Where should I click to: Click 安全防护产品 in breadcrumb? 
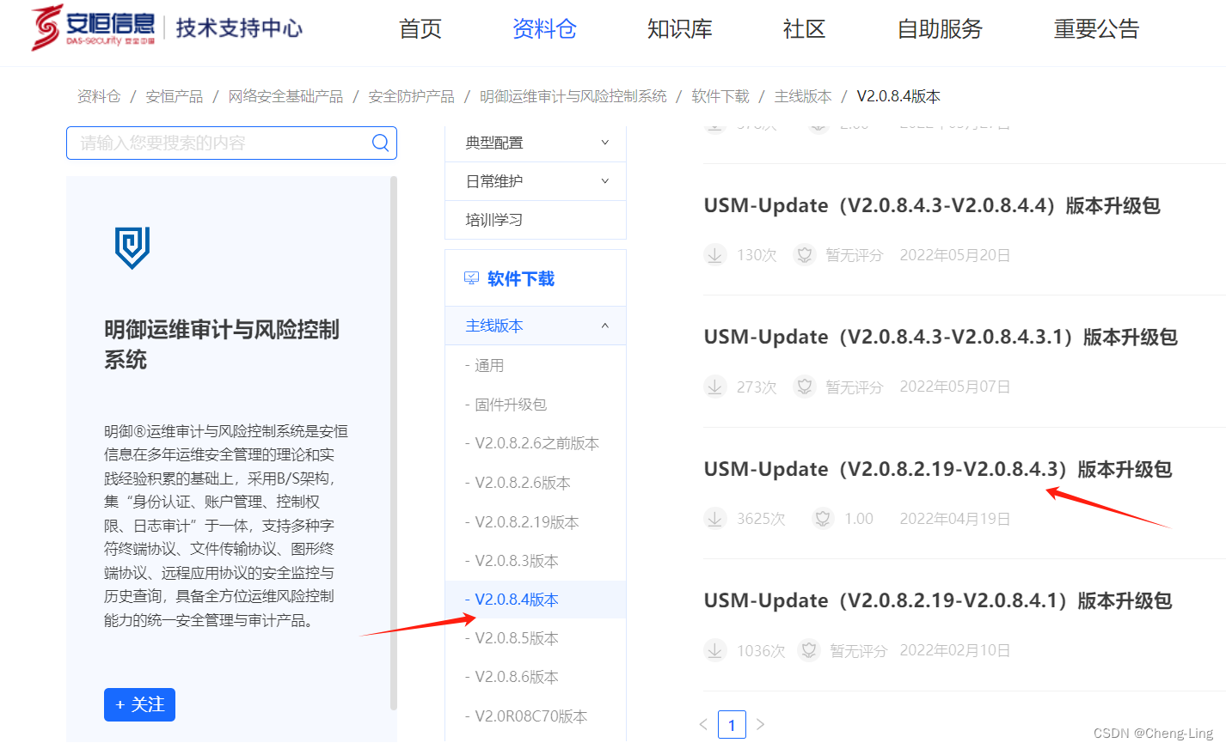(411, 96)
